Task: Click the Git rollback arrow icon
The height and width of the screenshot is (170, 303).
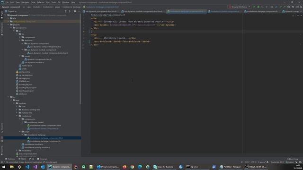Action: coord(293,7)
